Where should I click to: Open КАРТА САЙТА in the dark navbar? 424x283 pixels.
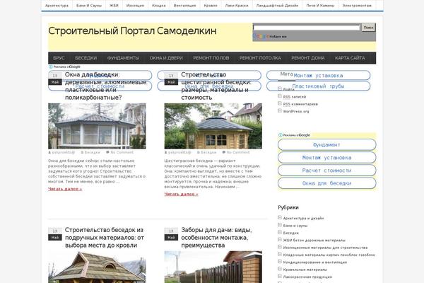point(350,58)
